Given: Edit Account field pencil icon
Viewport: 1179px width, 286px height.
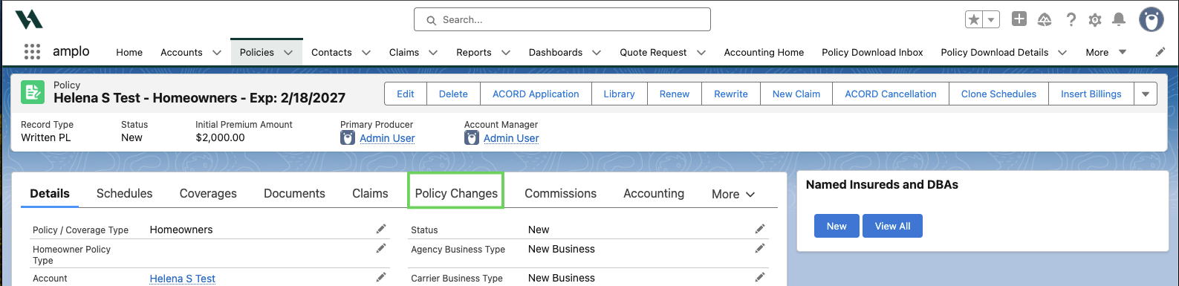Looking at the screenshot, I should [381, 277].
